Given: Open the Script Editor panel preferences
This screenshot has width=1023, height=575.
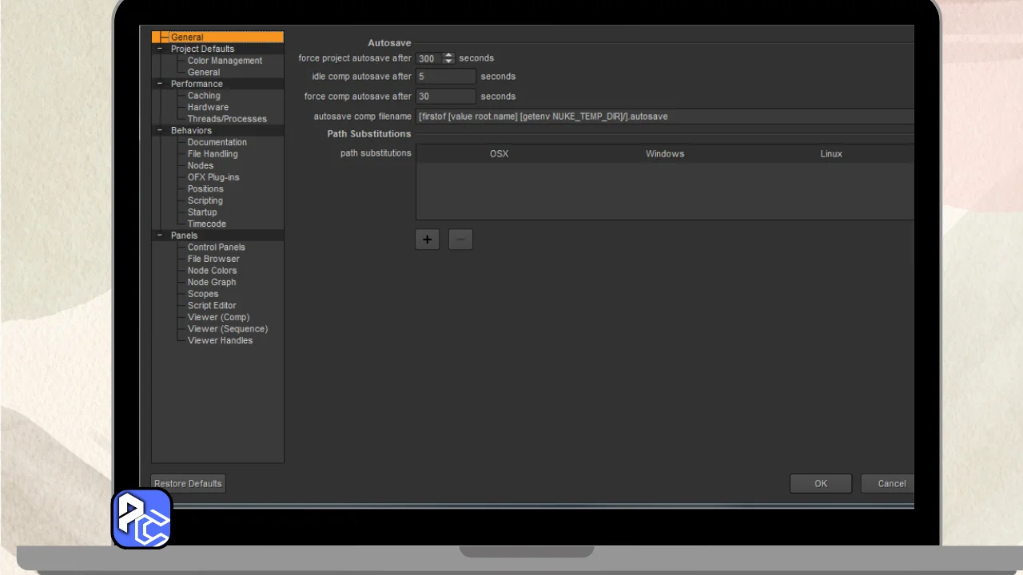Looking at the screenshot, I should click(x=212, y=305).
